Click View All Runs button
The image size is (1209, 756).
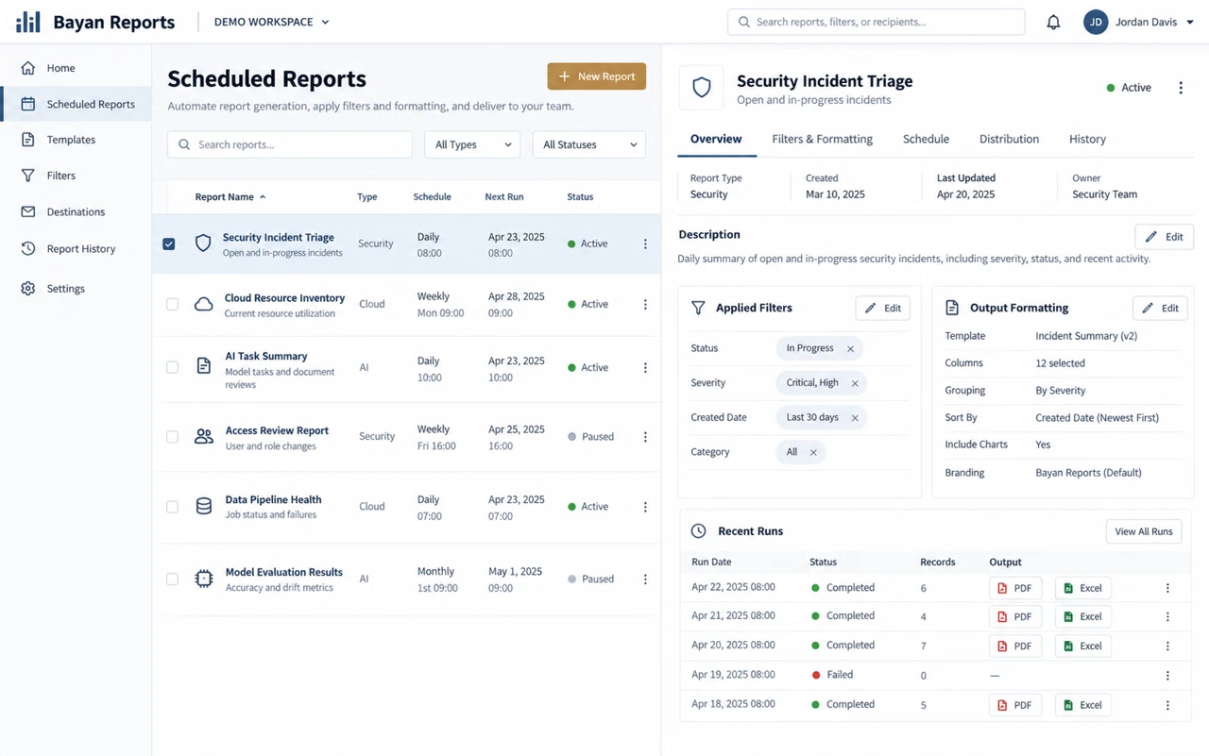tap(1144, 531)
